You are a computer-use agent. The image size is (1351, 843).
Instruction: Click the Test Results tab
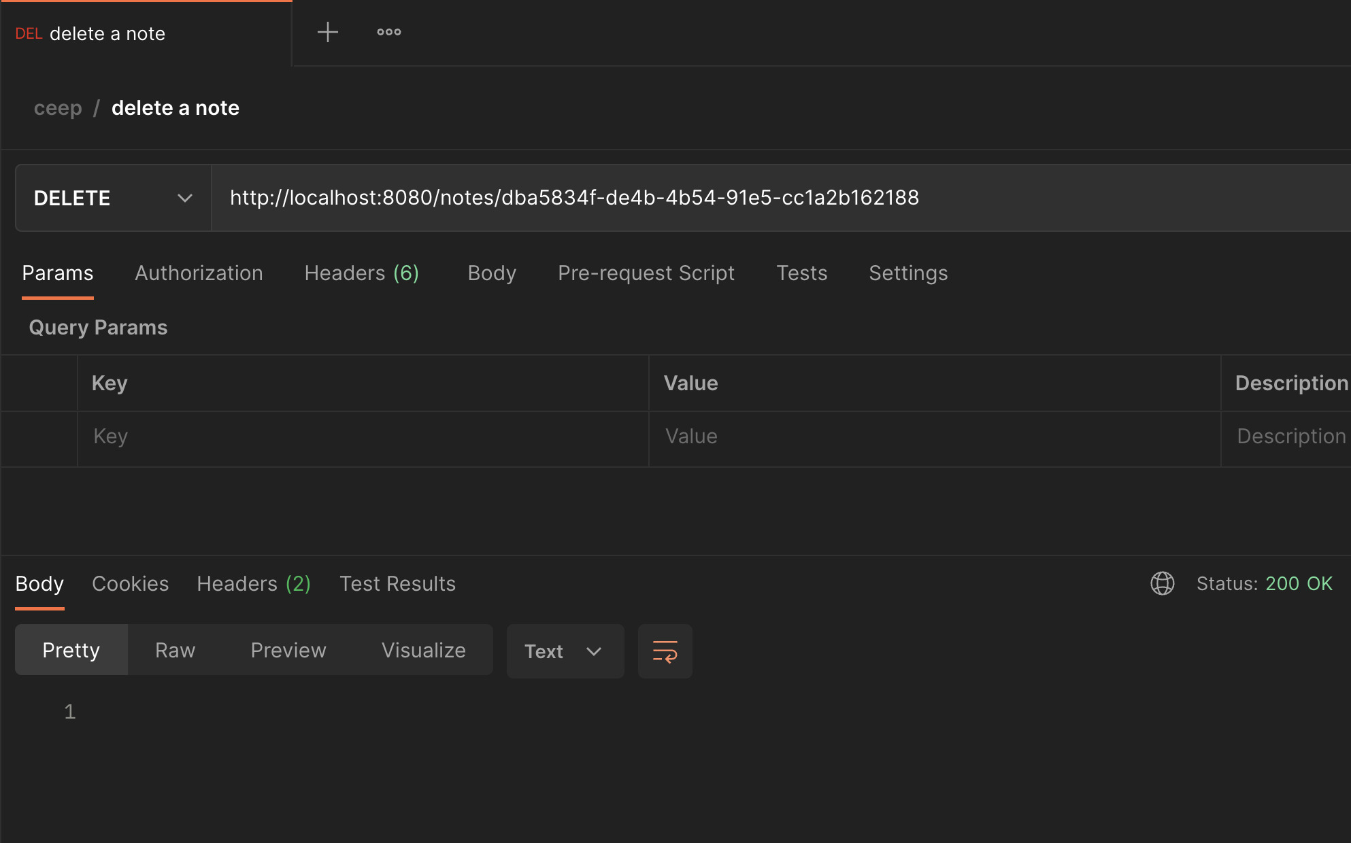point(397,584)
